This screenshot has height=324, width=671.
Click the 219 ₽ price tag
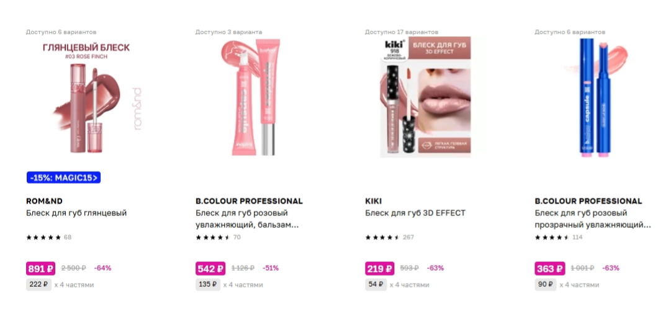[380, 268]
